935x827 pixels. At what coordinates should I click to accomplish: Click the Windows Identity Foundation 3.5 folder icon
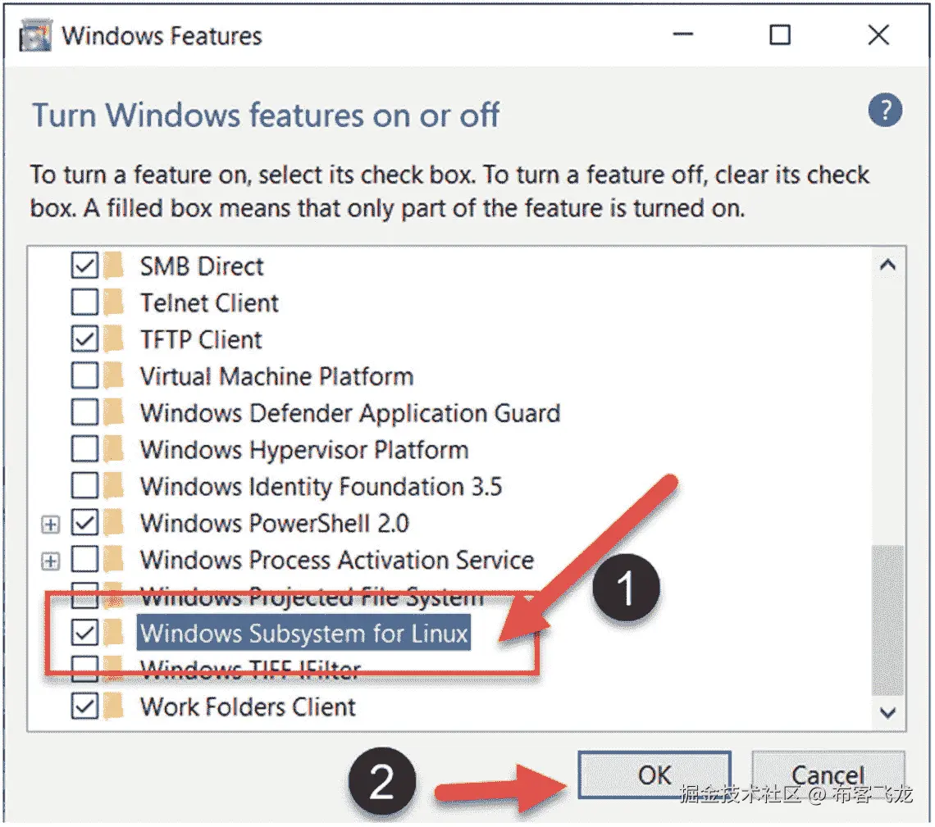(112, 487)
